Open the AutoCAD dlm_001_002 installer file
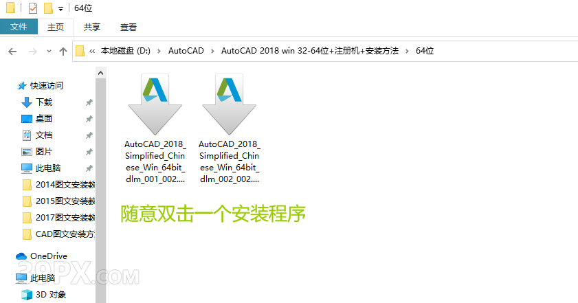This screenshot has width=578, height=303. [155, 128]
